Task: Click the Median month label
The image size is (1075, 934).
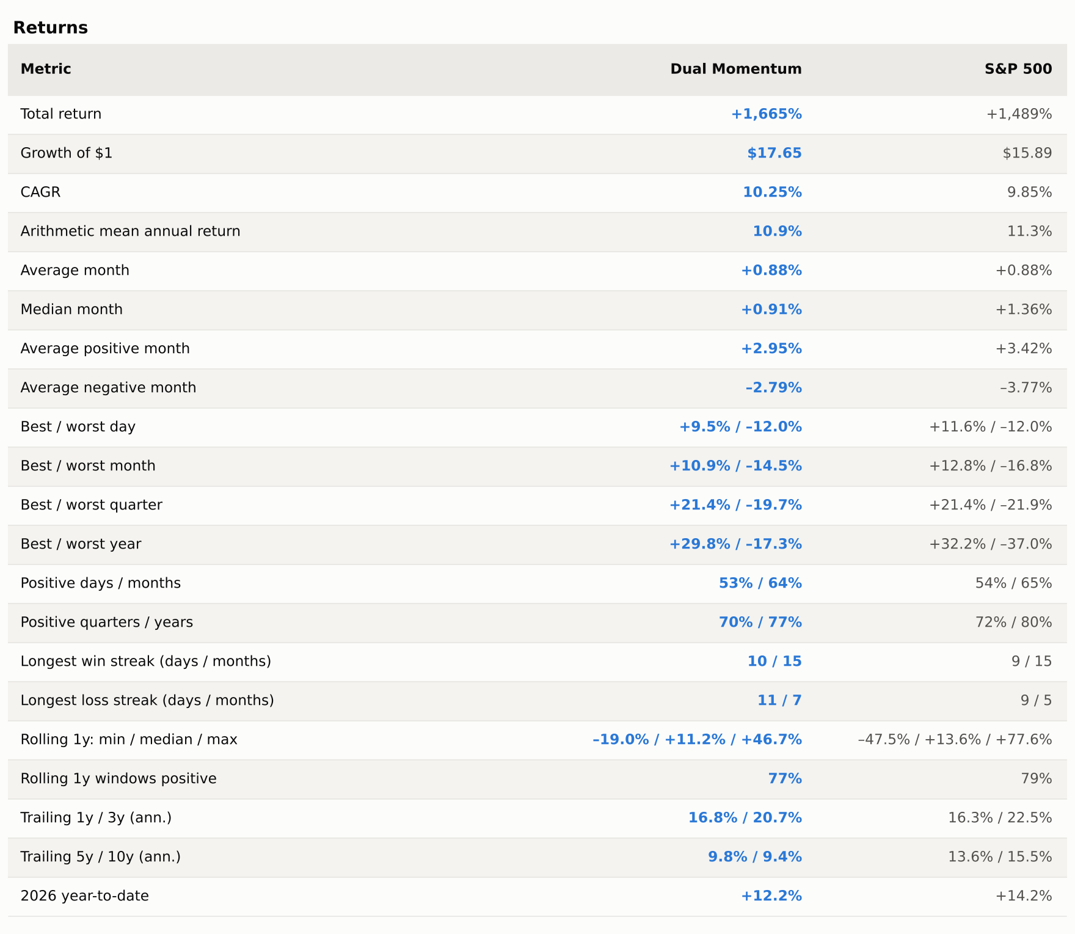Action: pos(71,310)
